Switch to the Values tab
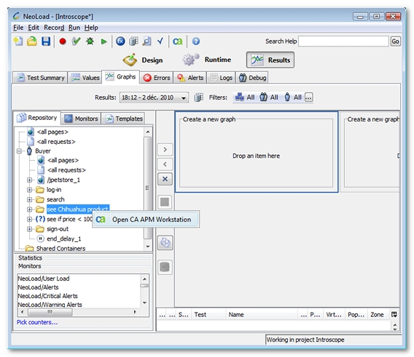This screenshot has width=414, height=357. pos(85,78)
